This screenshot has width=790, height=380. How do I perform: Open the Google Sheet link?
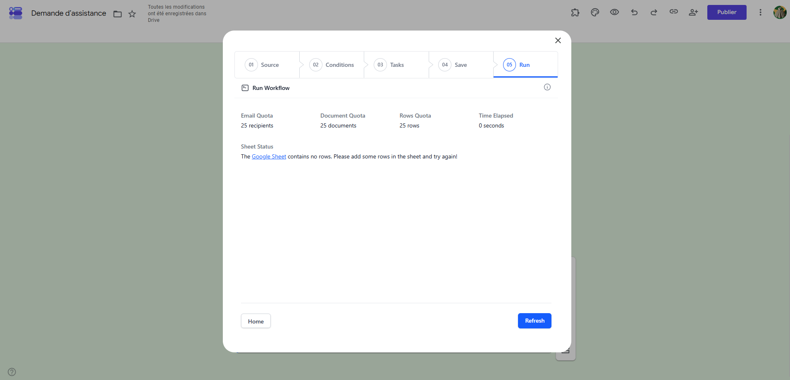(269, 157)
